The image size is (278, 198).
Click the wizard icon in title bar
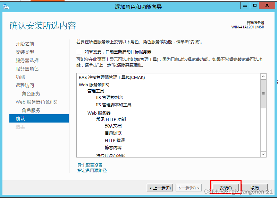(6, 7)
